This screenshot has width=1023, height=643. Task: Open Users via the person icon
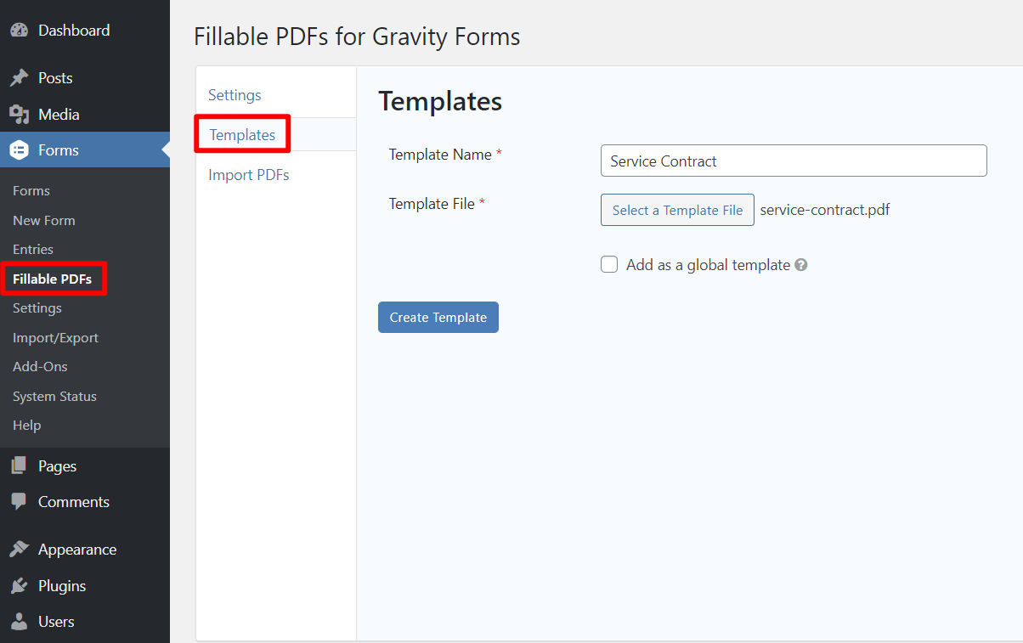(19, 621)
